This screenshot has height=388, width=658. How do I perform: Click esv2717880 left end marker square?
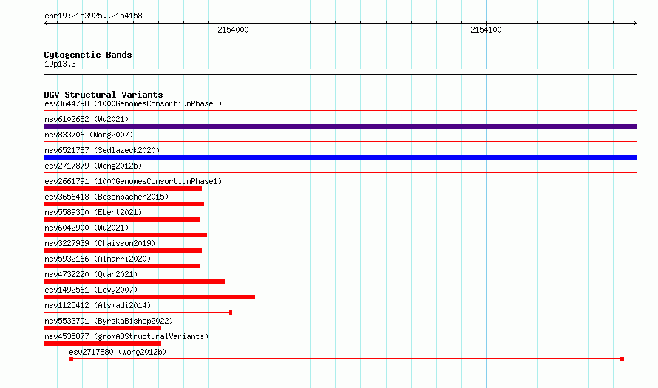pyautogui.click(x=71, y=359)
